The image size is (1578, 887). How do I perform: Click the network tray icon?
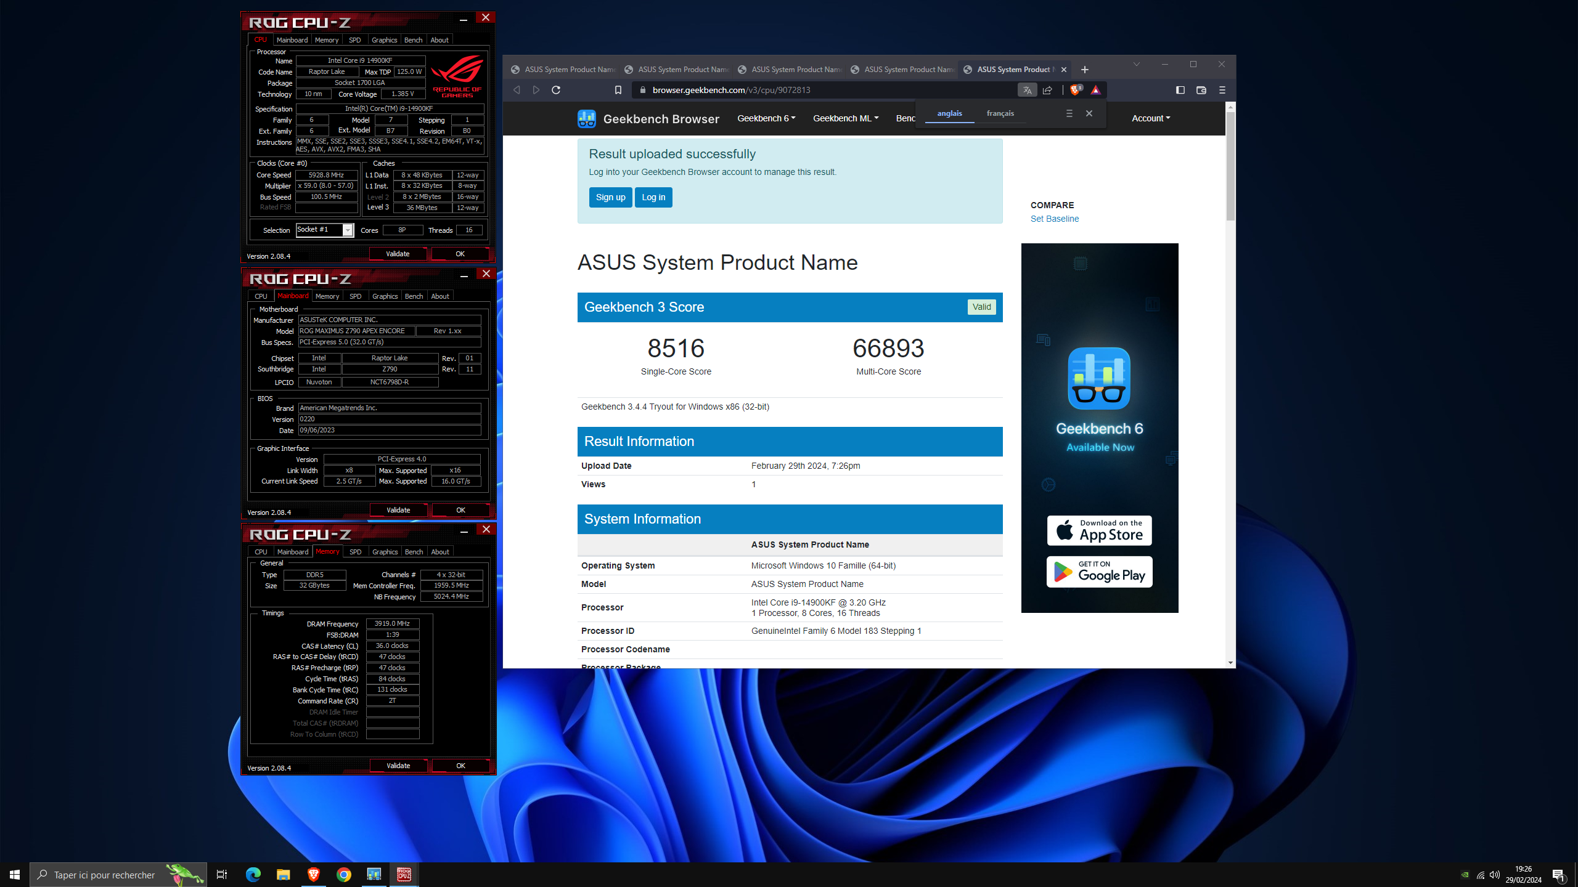1481,875
